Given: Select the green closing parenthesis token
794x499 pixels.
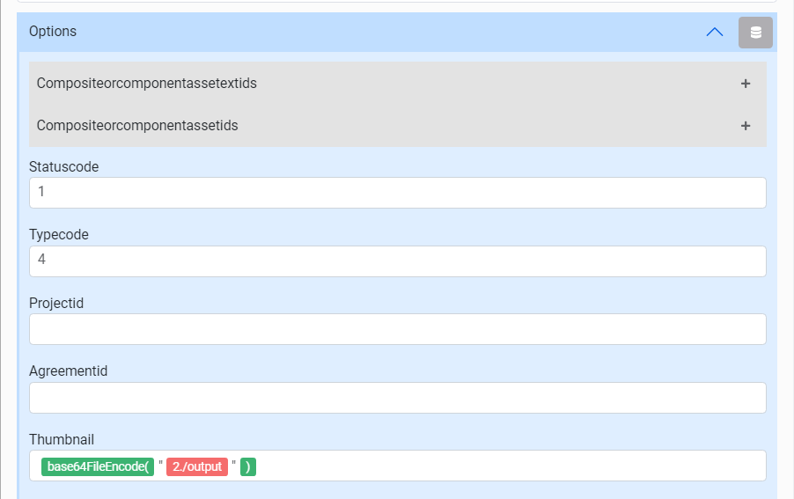Looking at the screenshot, I should point(248,466).
